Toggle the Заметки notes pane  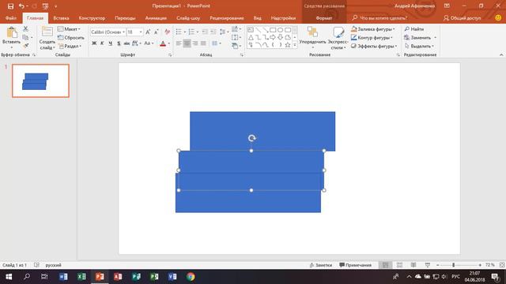pos(320,265)
